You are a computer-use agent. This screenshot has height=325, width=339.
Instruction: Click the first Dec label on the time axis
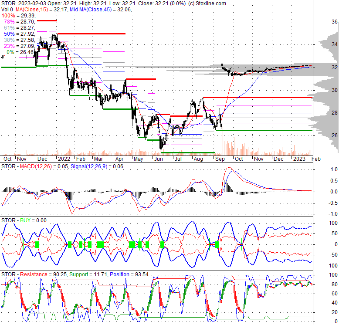(42, 159)
